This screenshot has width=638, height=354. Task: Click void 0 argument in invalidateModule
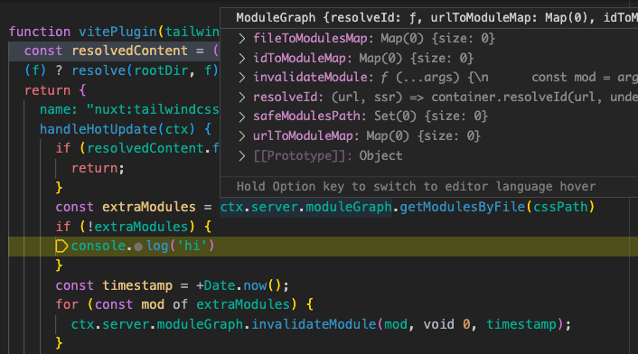coord(446,324)
